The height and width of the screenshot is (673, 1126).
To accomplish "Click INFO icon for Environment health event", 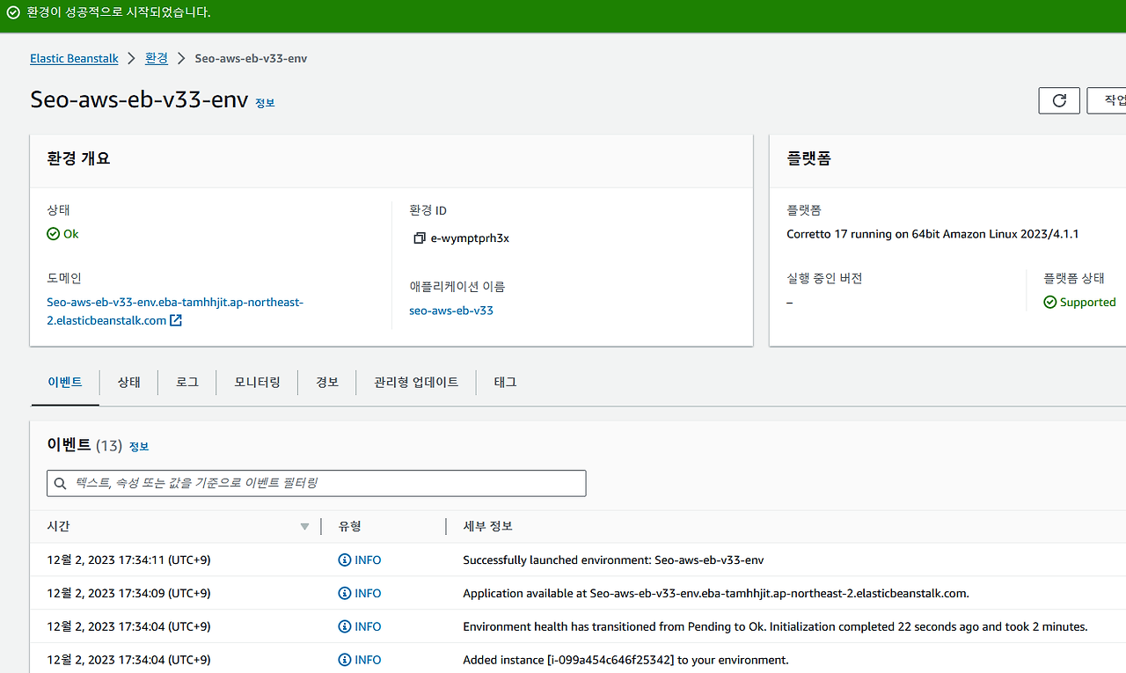I will (x=345, y=627).
